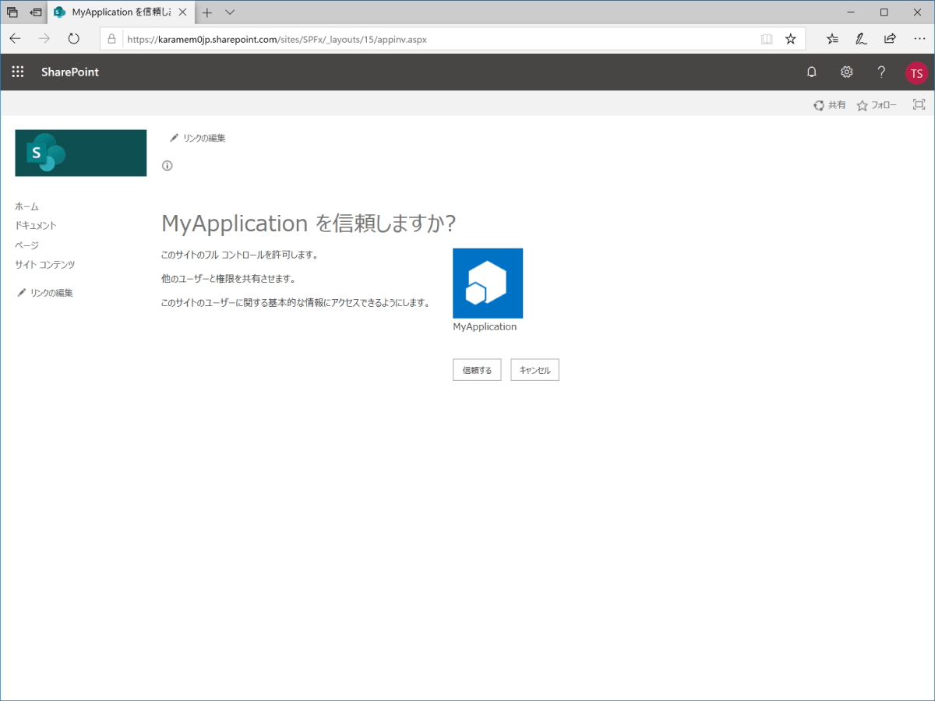
Task: Click text 他のユーザーと権限を共有させます。
Action: click(x=228, y=278)
